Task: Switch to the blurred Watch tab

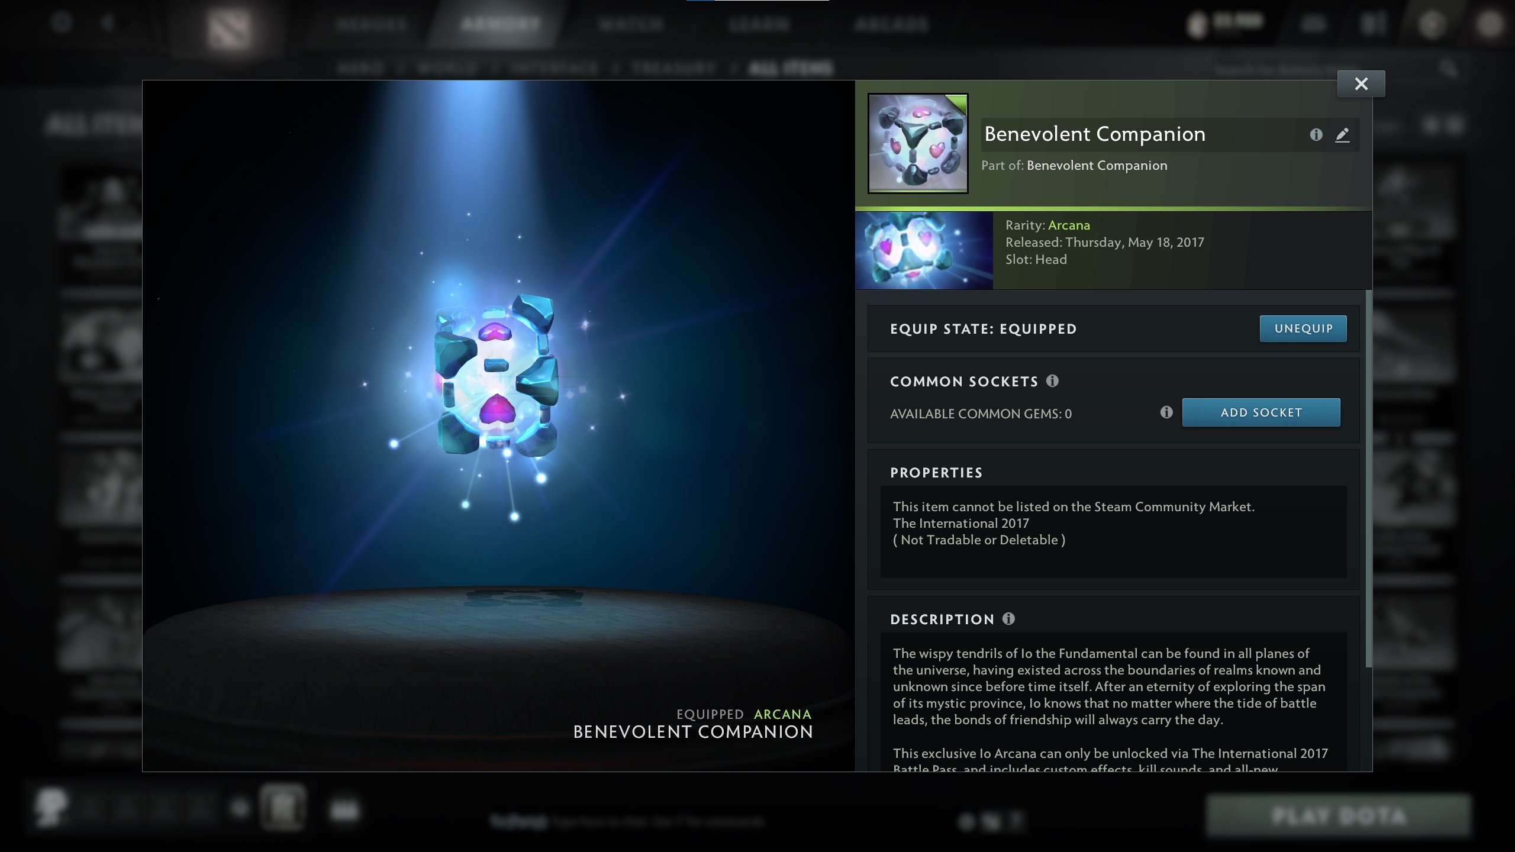Action: (631, 24)
